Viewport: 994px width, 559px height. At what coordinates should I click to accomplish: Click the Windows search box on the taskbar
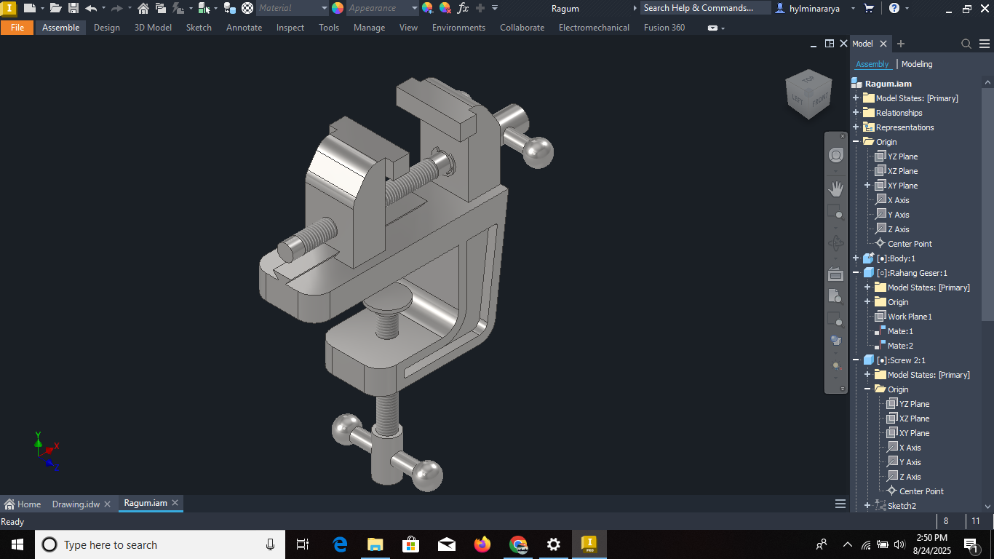point(160,544)
